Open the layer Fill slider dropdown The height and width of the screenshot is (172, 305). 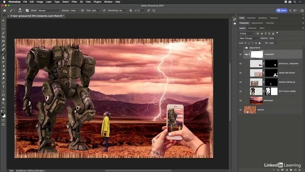click(x=276, y=43)
